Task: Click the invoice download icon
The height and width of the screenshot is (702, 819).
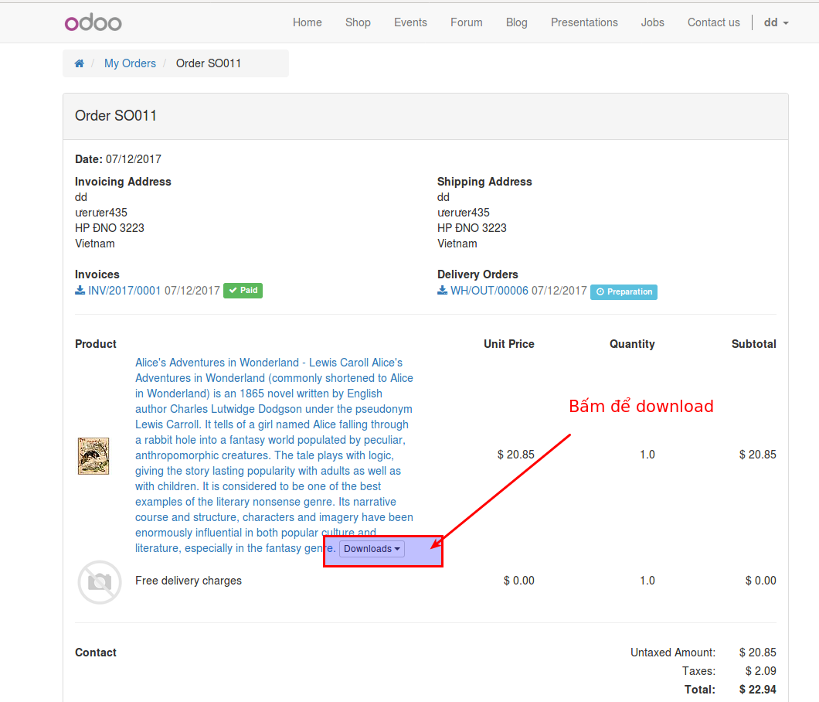Action: (x=80, y=290)
